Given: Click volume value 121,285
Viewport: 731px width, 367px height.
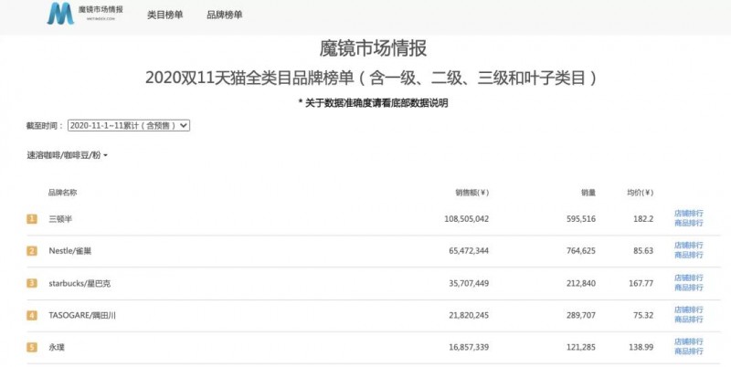Looking at the screenshot, I should click(x=581, y=348).
